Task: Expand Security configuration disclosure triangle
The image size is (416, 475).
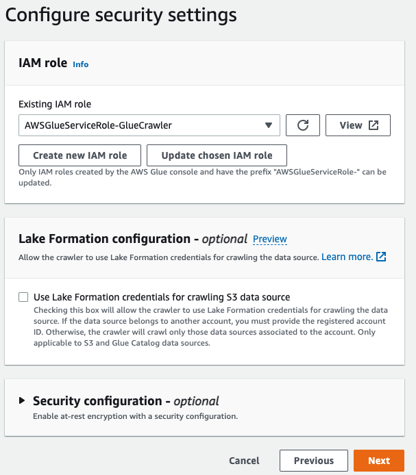Action: [x=23, y=401]
